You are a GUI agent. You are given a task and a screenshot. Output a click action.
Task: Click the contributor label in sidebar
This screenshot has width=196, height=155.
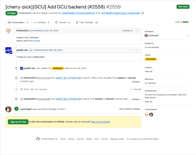tap(151, 59)
